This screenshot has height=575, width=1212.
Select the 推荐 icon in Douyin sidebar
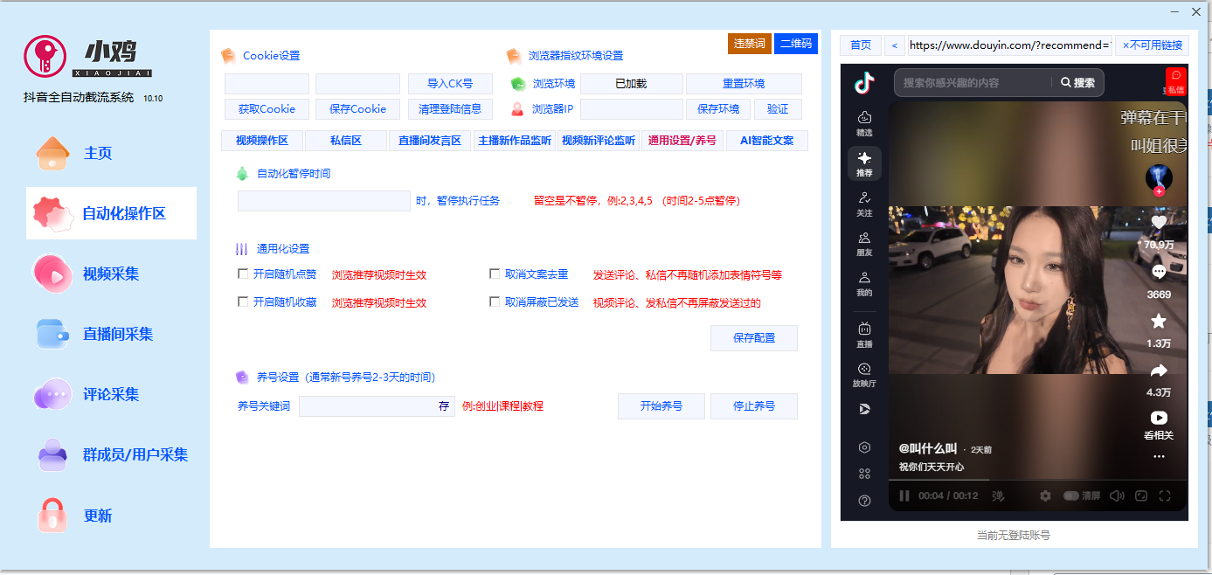[863, 163]
